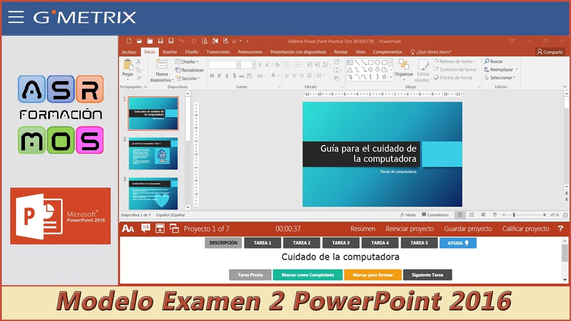The width and height of the screenshot is (571, 321).
Task: Switch to Reading view in status bar
Action: click(x=483, y=215)
